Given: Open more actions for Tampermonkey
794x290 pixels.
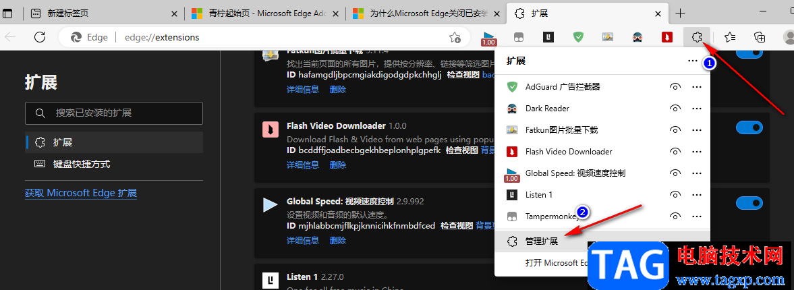Looking at the screenshot, I should point(697,216).
